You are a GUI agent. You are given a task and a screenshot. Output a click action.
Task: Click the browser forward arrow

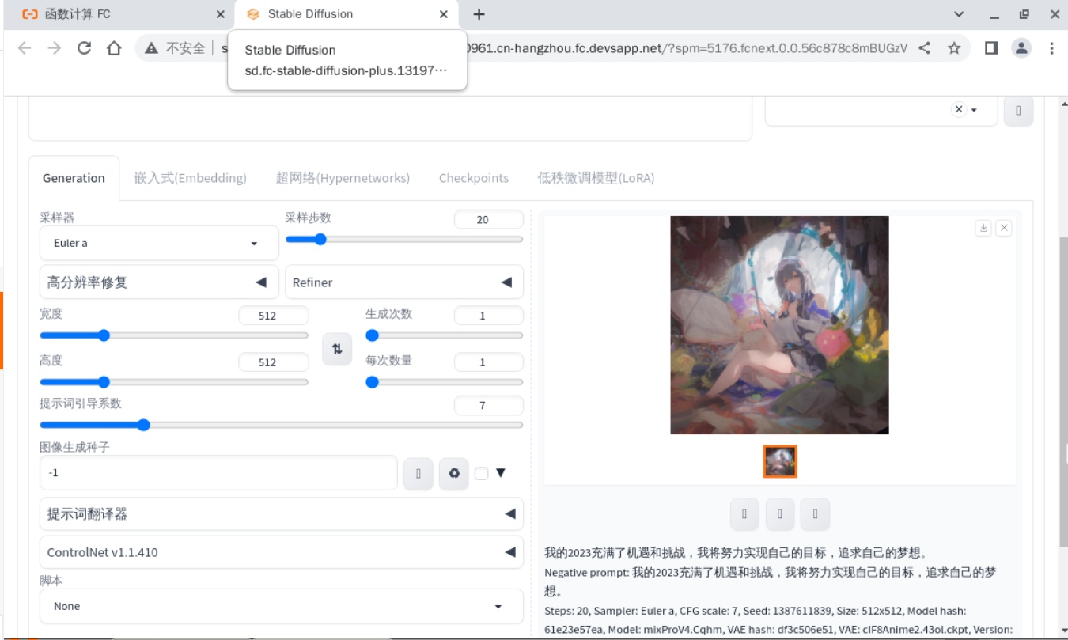(x=54, y=48)
